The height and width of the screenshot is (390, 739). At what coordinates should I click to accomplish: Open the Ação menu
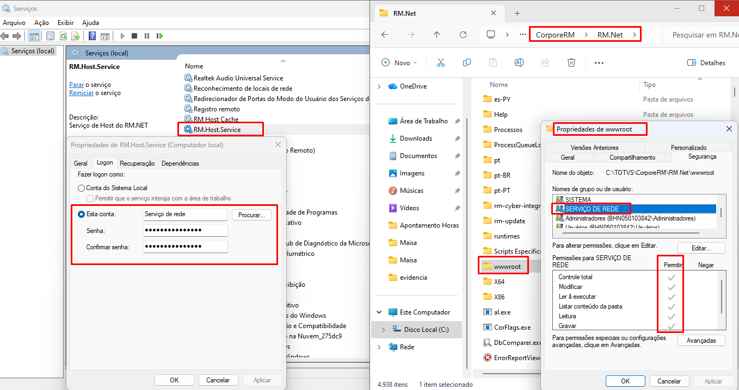click(x=41, y=23)
